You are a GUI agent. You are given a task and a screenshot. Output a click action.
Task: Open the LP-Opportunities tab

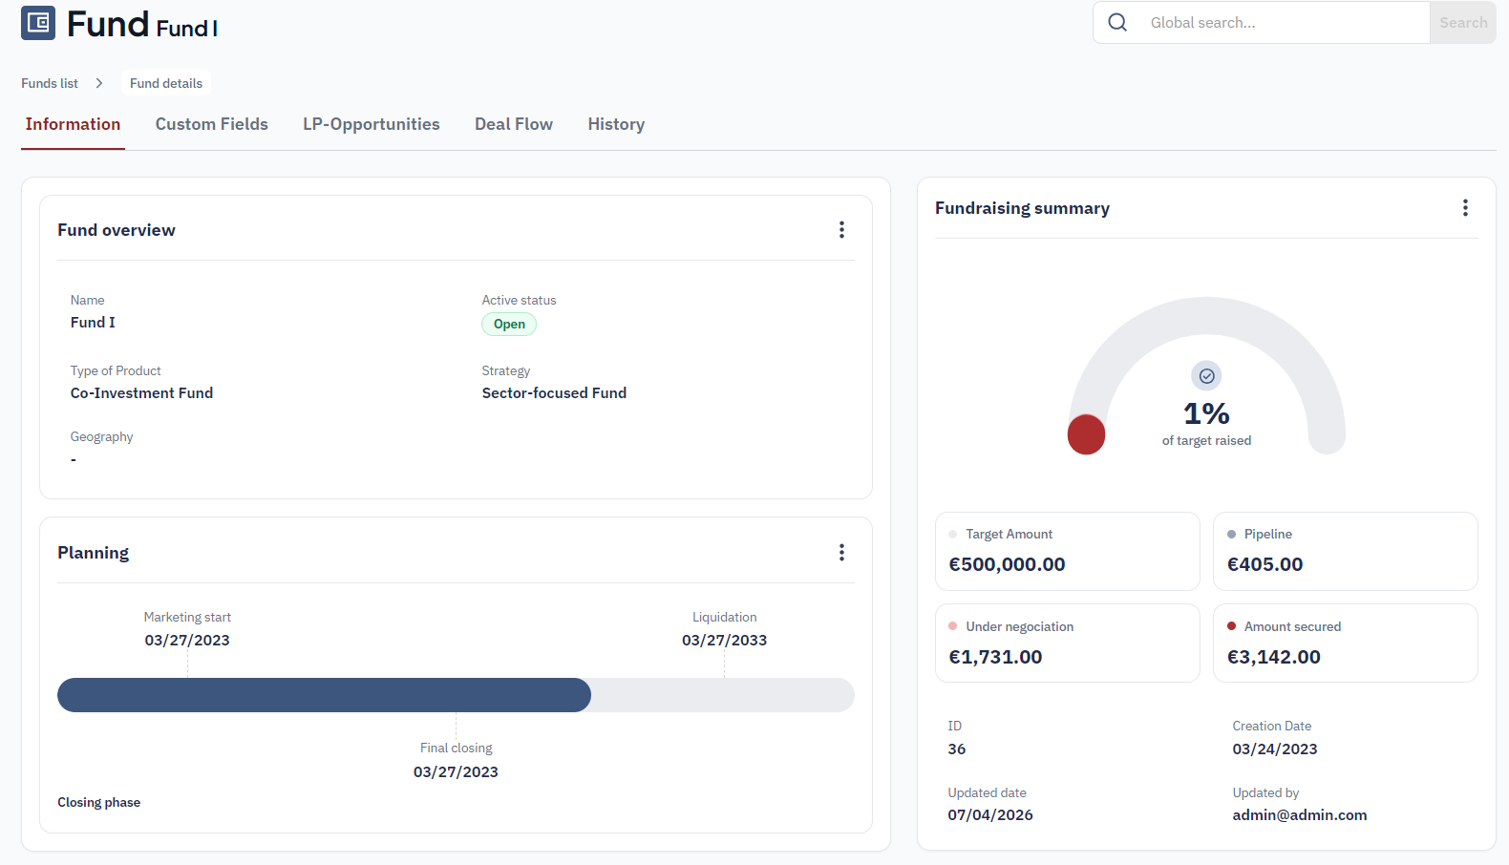click(x=372, y=124)
